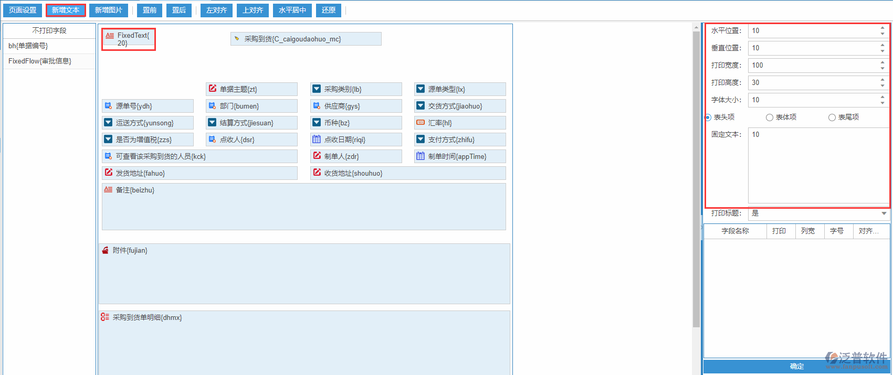Image resolution: width=893 pixels, height=375 pixels.
Task: Click the currency icon beside 汇率{hl}
Action: tap(421, 123)
